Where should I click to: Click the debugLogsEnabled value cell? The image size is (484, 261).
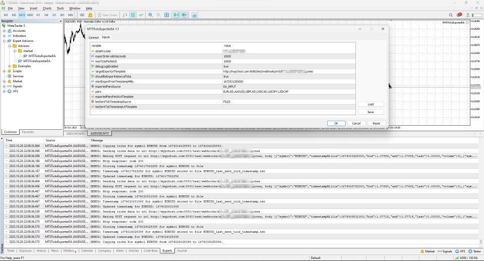(289, 67)
